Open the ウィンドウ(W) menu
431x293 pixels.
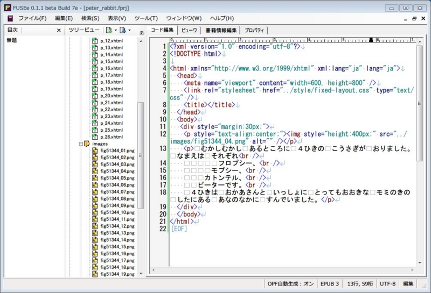click(184, 18)
